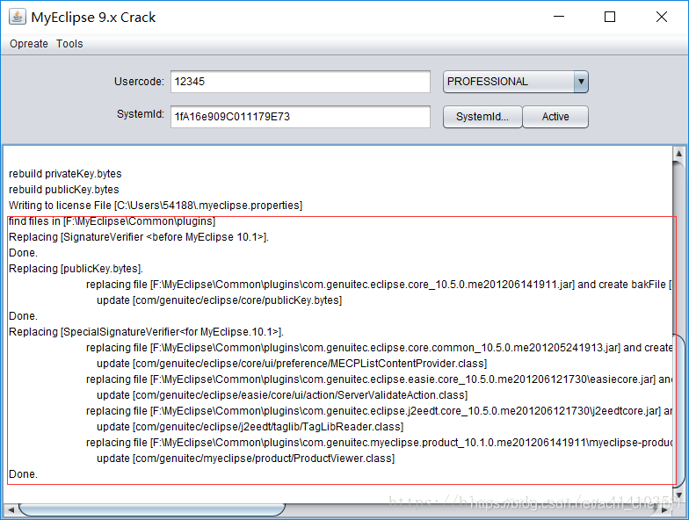Focus the Usercode input field
The image size is (689, 520).
[301, 82]
